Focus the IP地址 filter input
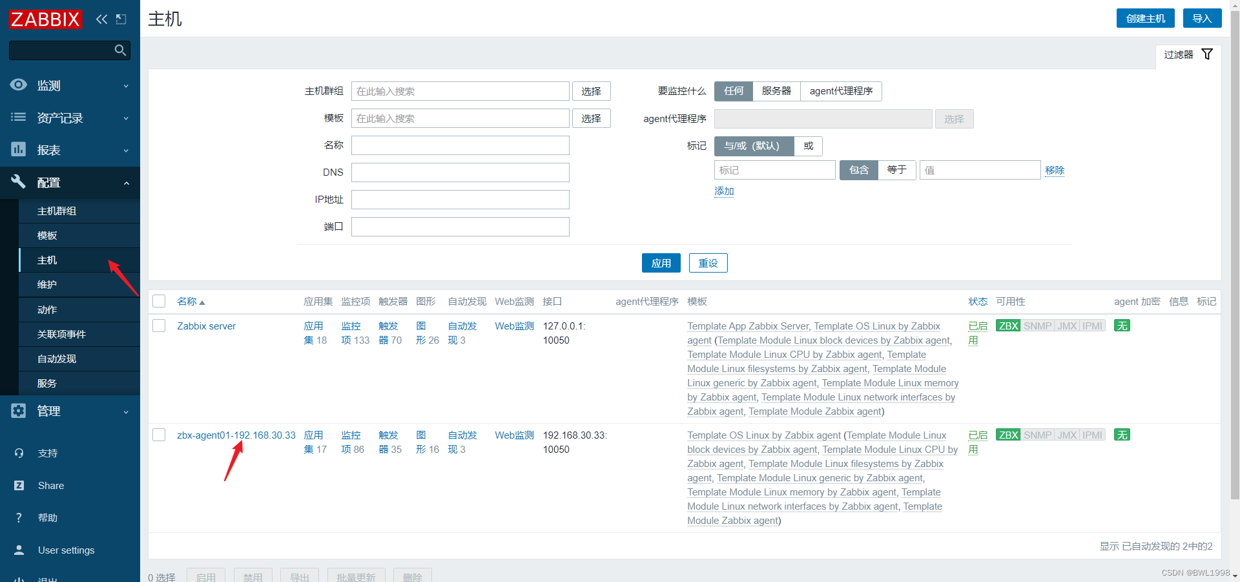Image resolution: width=1240 pixels, height=582 pixels. [460, 200]
